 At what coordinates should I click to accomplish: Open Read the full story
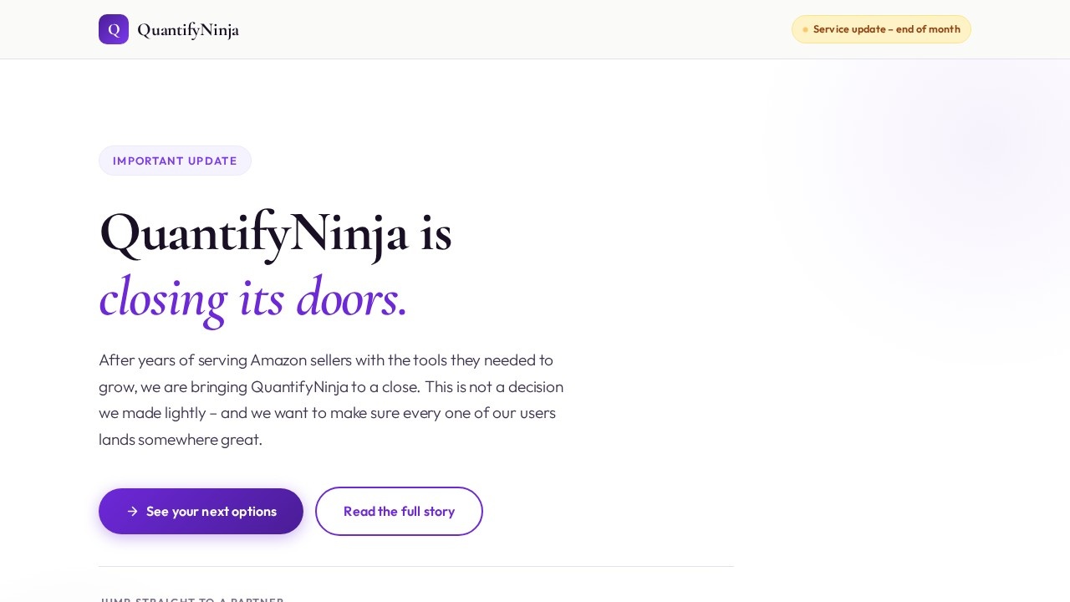[x=399, y=511]
